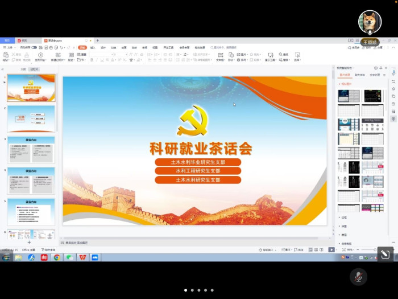398x299 pixels.
Task: Switch to the 插入 (Insert) ribbon tab
Action: pyautogui.click(x=93, y=47)
